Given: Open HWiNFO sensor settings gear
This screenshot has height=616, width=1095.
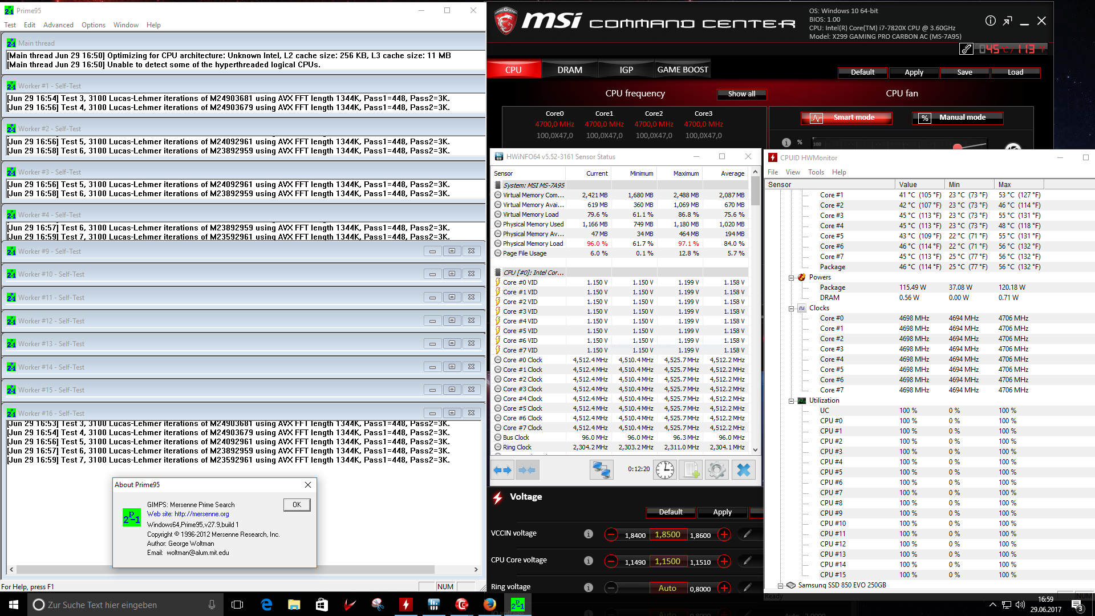Looking at the screenshot, I should 717,470.
